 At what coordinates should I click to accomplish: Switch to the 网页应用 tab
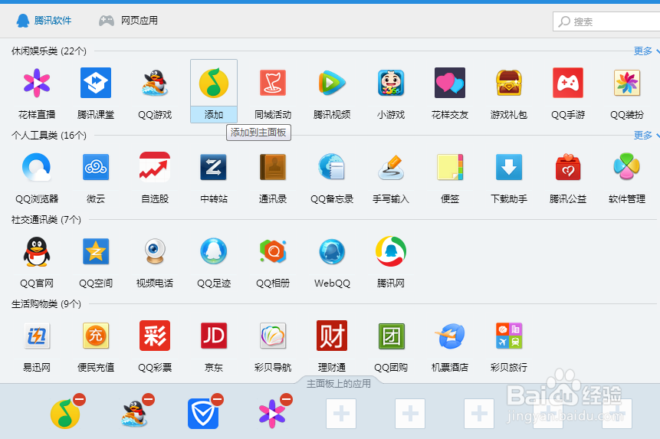coord(128,20)
